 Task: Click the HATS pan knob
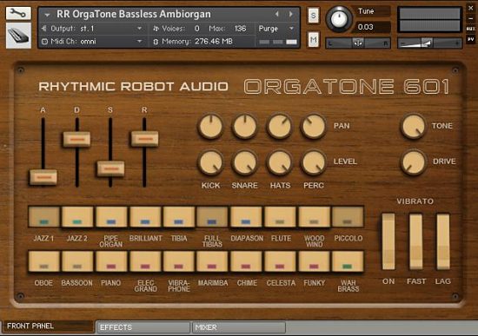279,126
